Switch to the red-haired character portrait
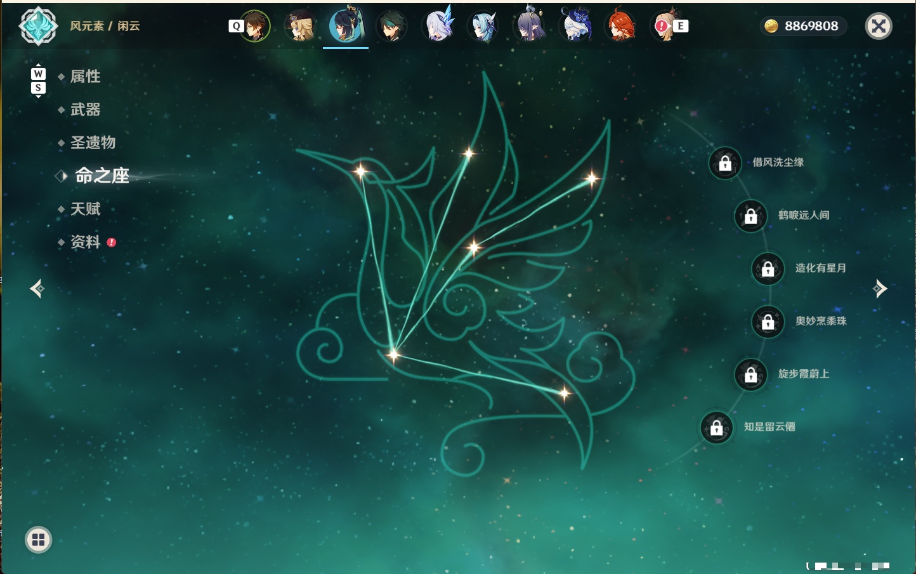Screen dimensions: 916x574 tap(621, 26)
